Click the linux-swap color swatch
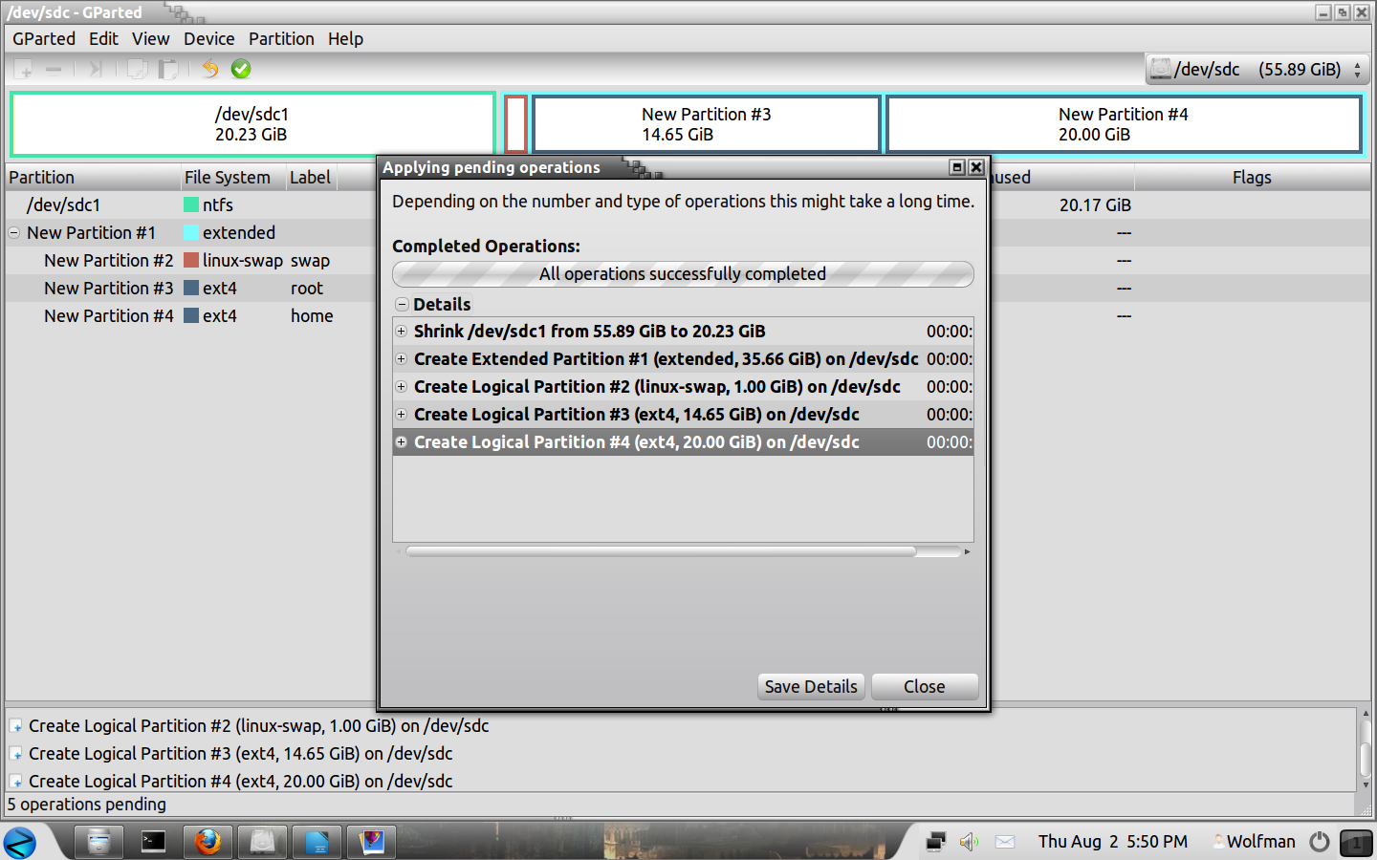The width and height of the screenshot is (1377, 860). point(191,260)
